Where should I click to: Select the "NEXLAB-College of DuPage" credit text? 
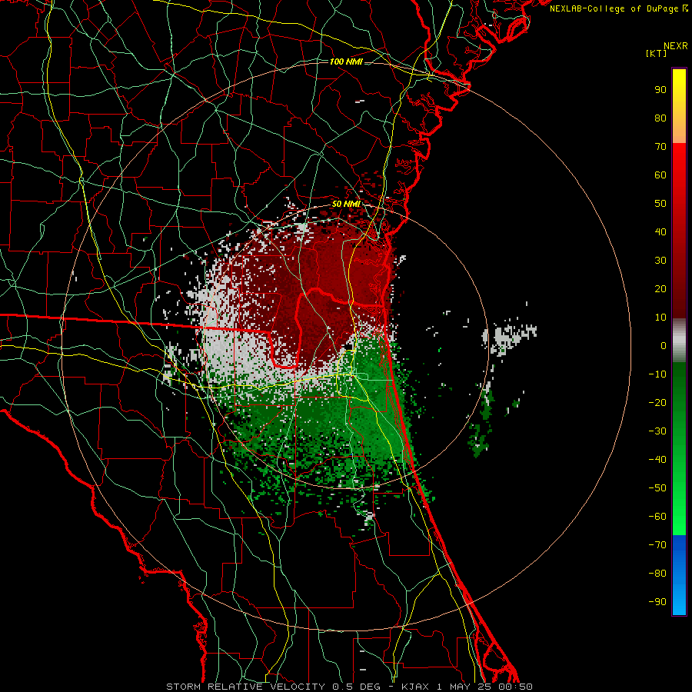pos(614,8)
